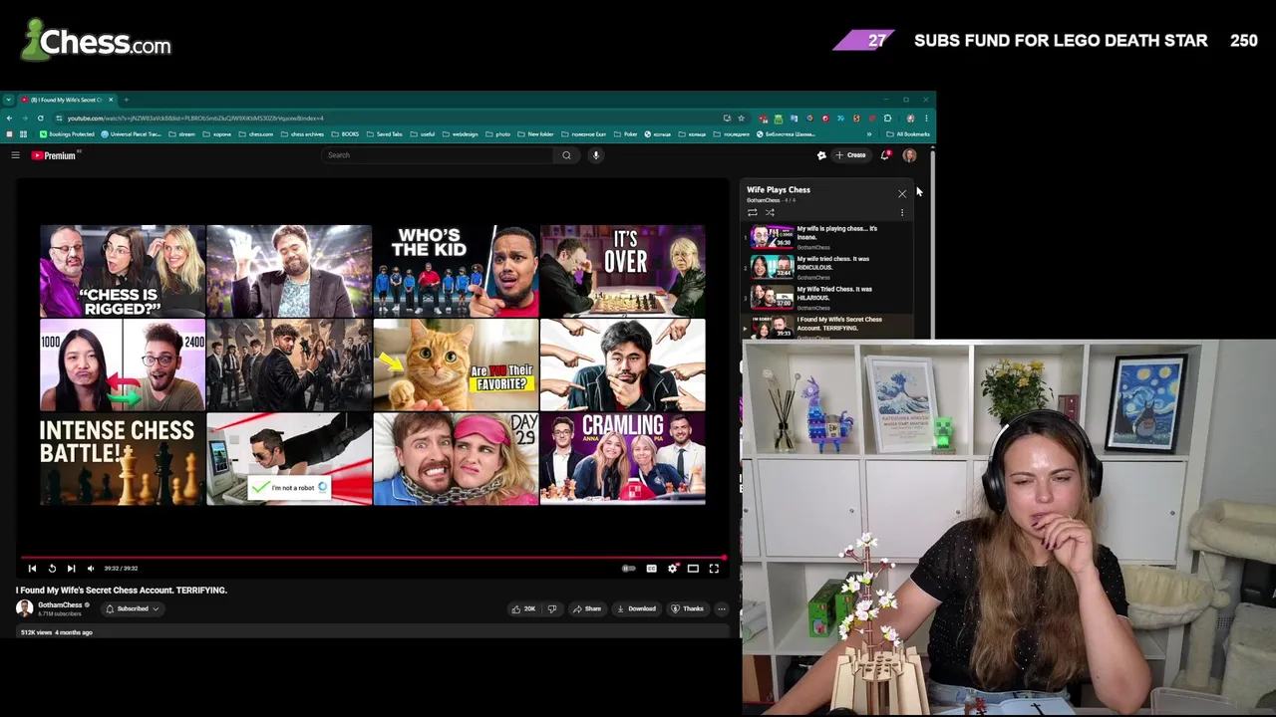Open the Create menu button

pos(850,155)
